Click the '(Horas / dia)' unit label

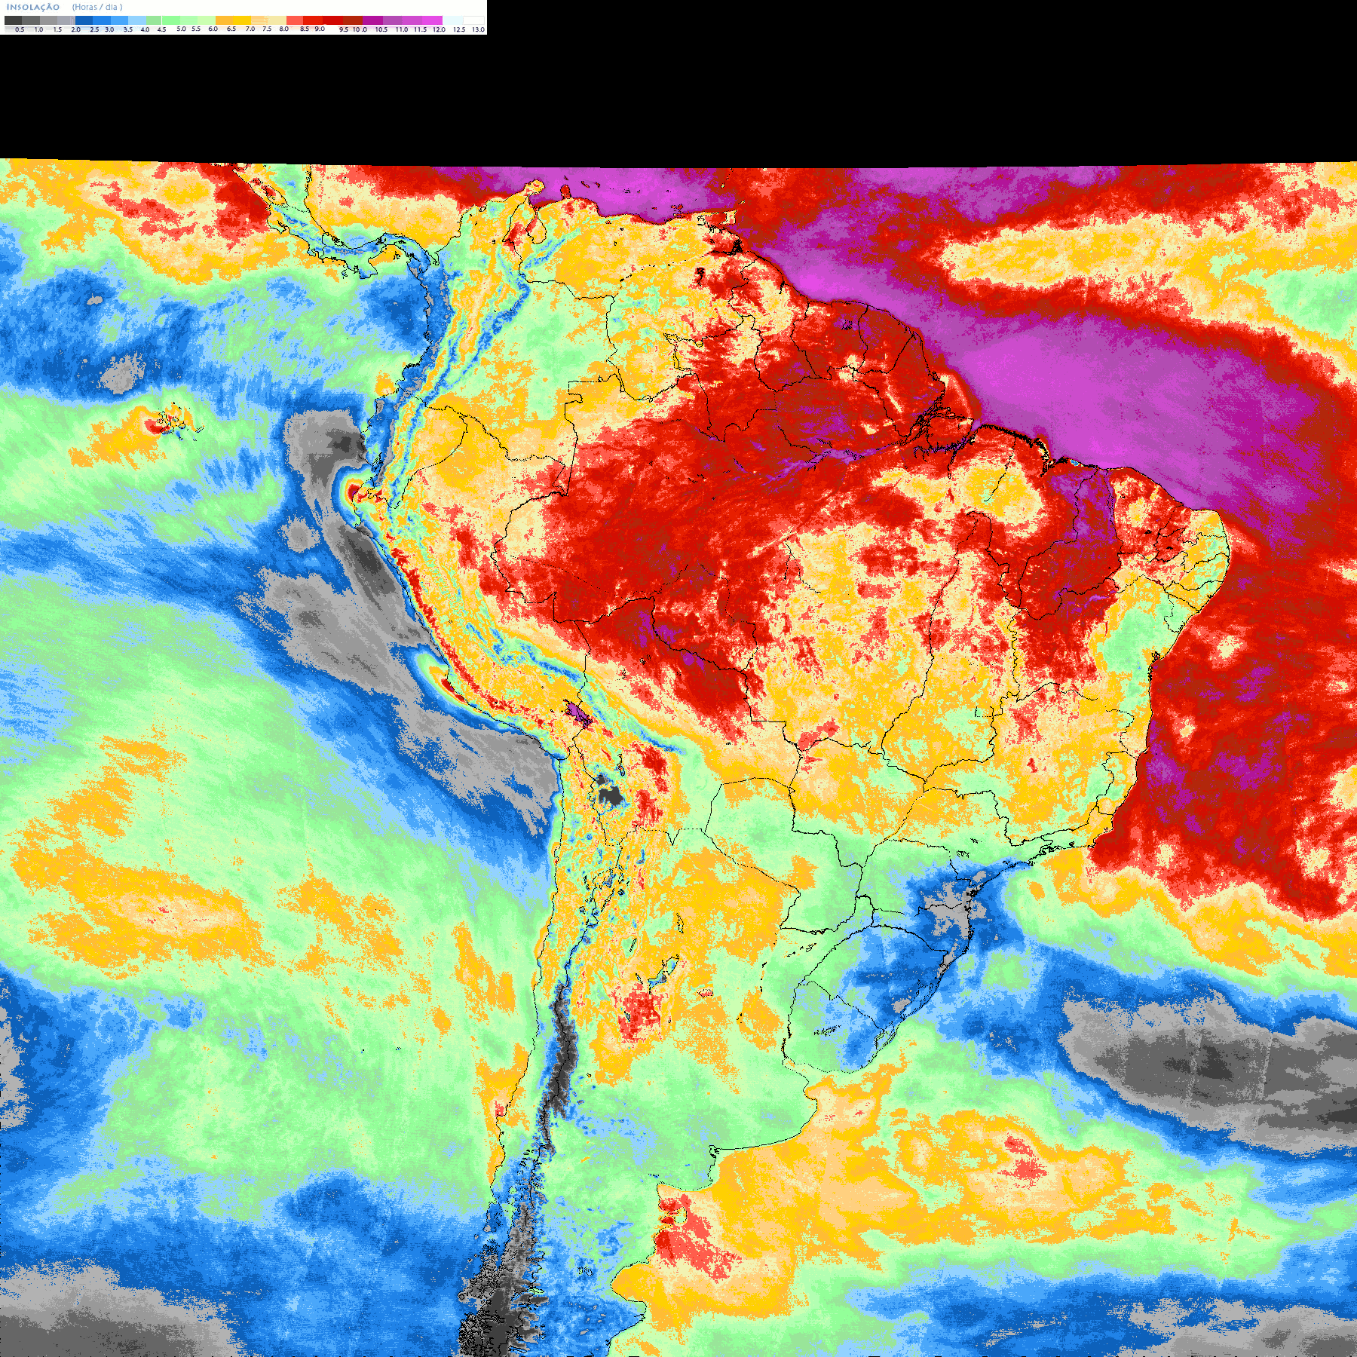tap(97, 7)
